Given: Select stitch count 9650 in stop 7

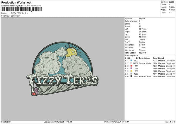Looking at the screenshot, I should coord(136,77).
